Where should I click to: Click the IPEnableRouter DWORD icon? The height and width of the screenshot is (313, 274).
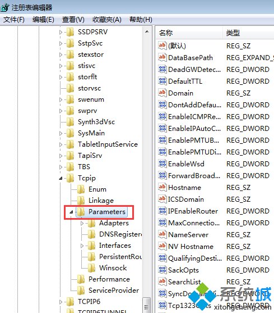162,211
